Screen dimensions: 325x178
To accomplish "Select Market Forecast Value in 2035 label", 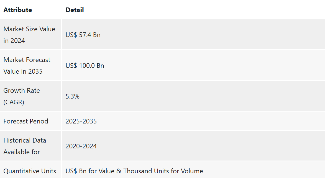I will point(27,65).
